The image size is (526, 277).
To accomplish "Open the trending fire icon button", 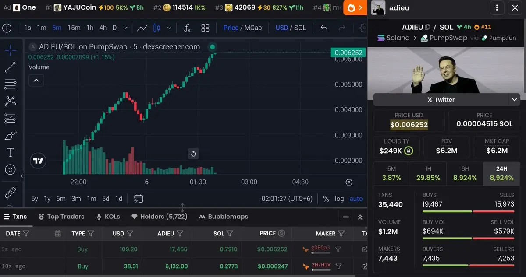I will [x=355, y=7].
